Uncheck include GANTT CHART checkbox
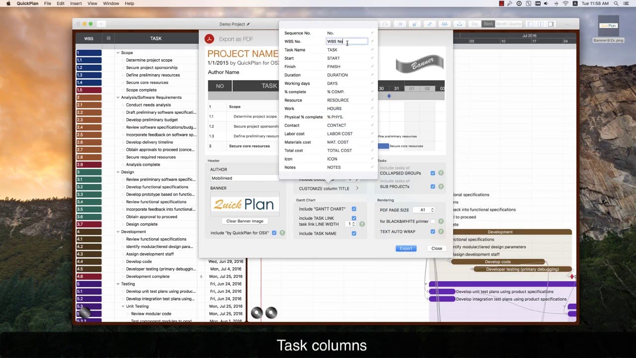 (354, 209)
